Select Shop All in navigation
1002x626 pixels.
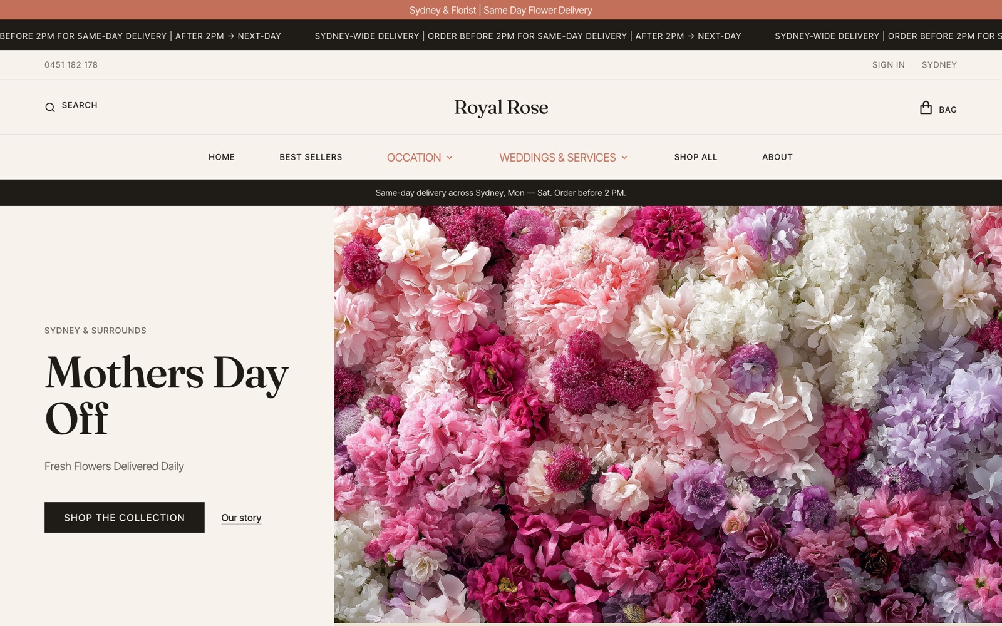(696, 157)
